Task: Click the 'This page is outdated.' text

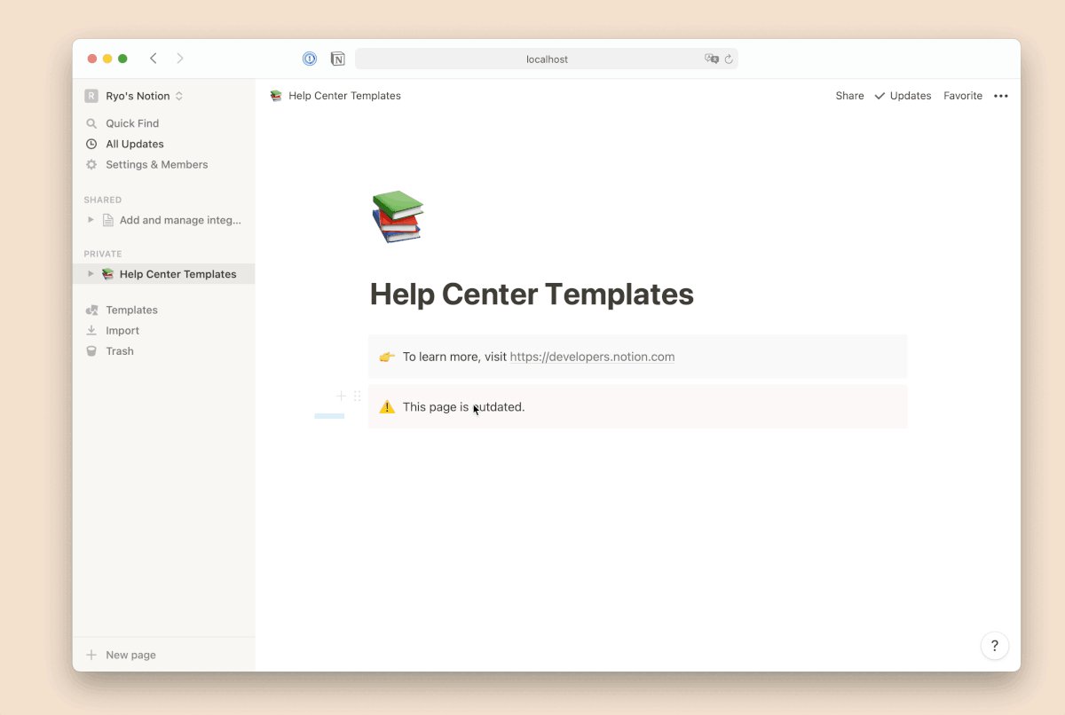Action: (x=463, y=406)
